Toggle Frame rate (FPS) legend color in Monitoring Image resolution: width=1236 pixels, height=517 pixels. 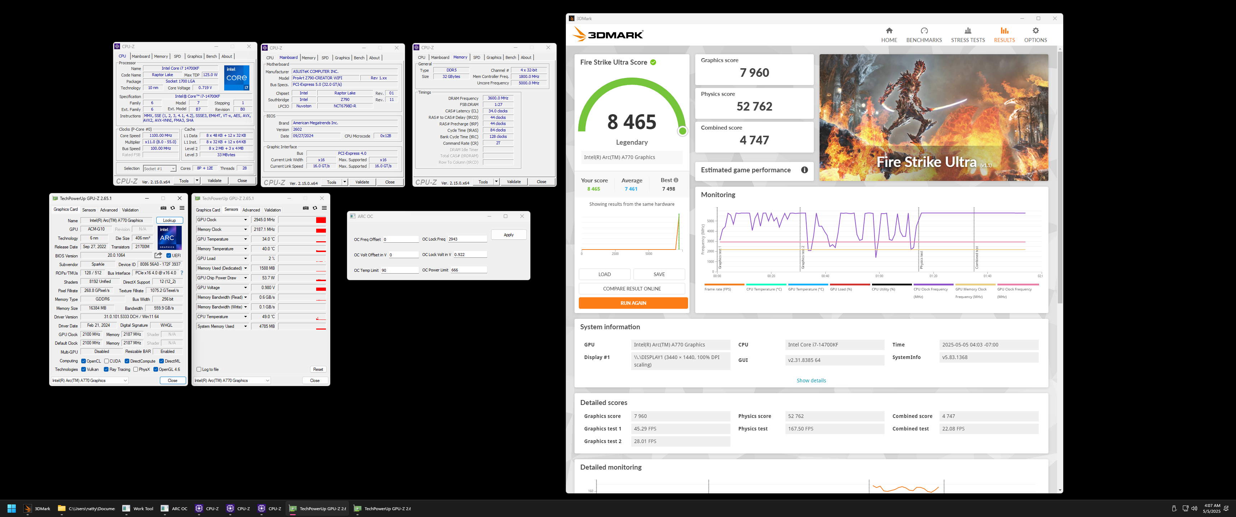(x=724, y=284)
